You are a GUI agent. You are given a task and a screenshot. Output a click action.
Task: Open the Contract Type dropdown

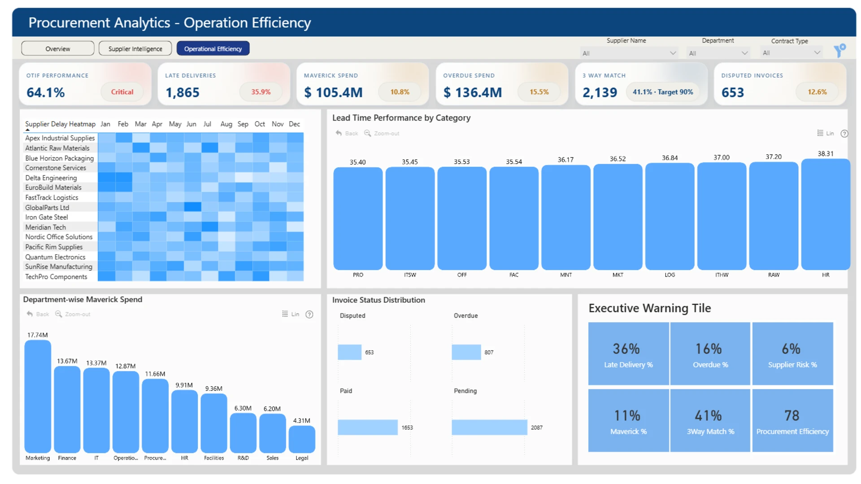[791, 53]
